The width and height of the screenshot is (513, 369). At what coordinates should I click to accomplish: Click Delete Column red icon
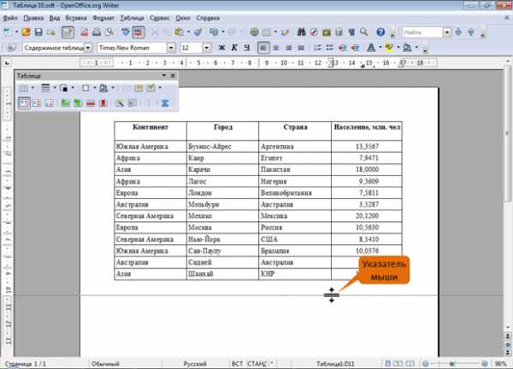tap(103, 103)
